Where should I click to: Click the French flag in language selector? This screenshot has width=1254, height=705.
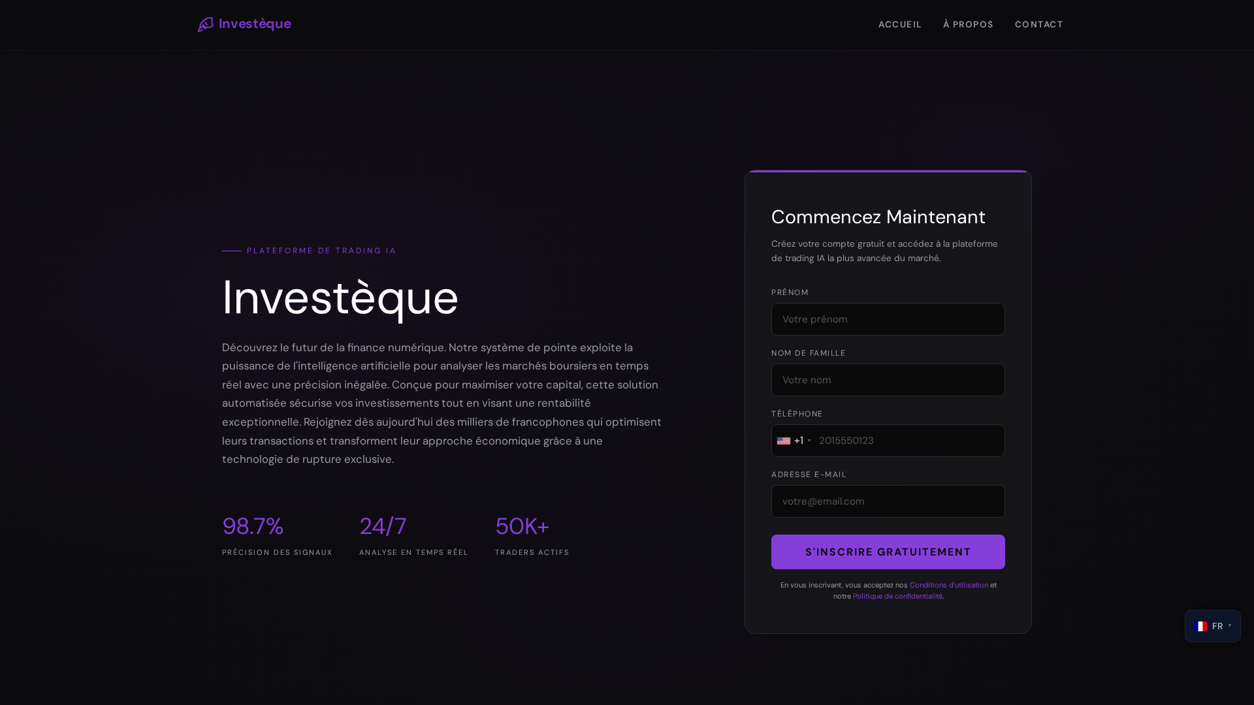(1200, 626)
